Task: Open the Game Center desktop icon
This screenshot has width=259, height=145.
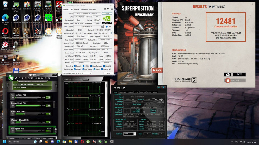Action: (5, 46)
